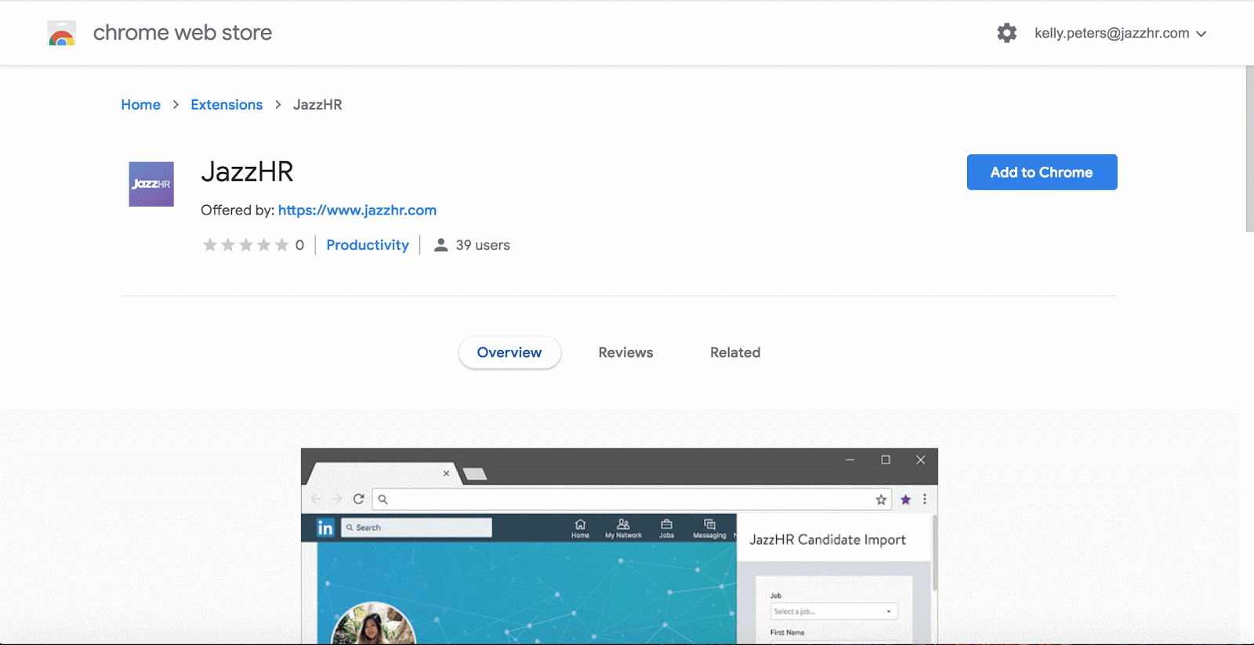Click the JazzHR extension logo icon
This screenshot has height=645, width=1254.
pos(151,184)
